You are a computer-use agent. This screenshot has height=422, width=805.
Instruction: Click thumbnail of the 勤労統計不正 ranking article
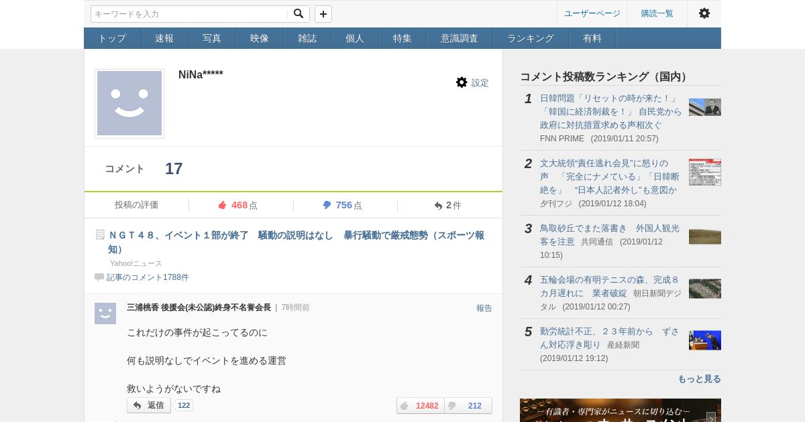(705, 340)
